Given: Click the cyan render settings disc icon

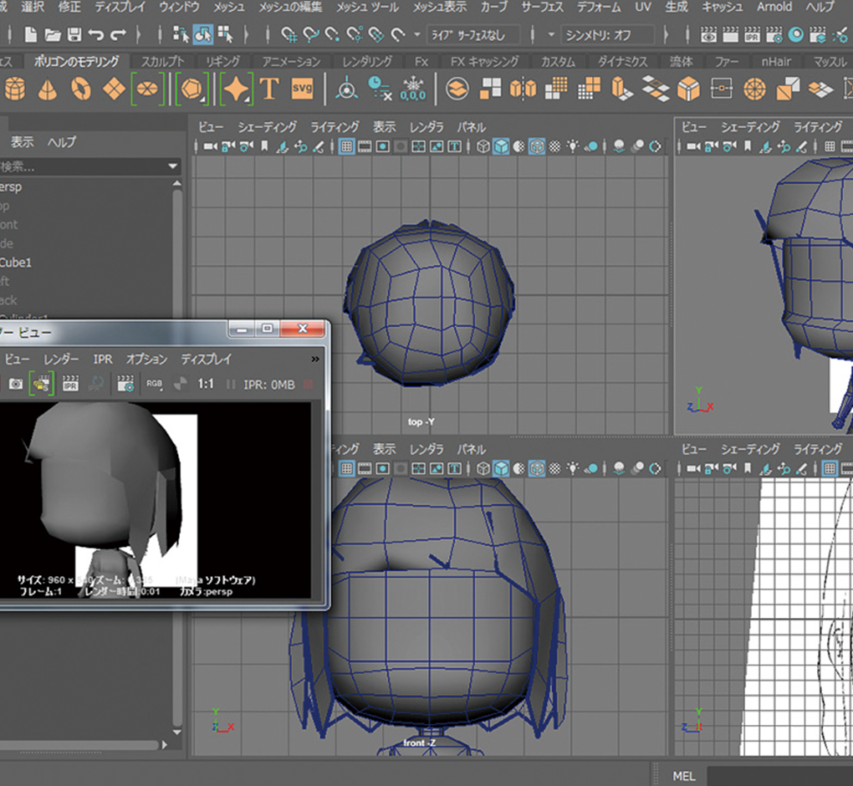Looking at the screenshot, I should click(x=796, y=35).
